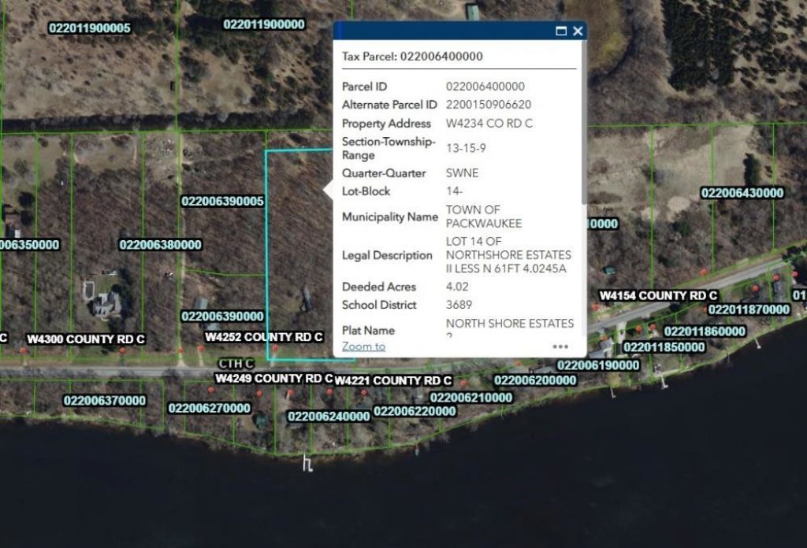Viewport: 807px width, 548px height.
Task: Click parcel label 022011850000
Action: coord(664,347)
